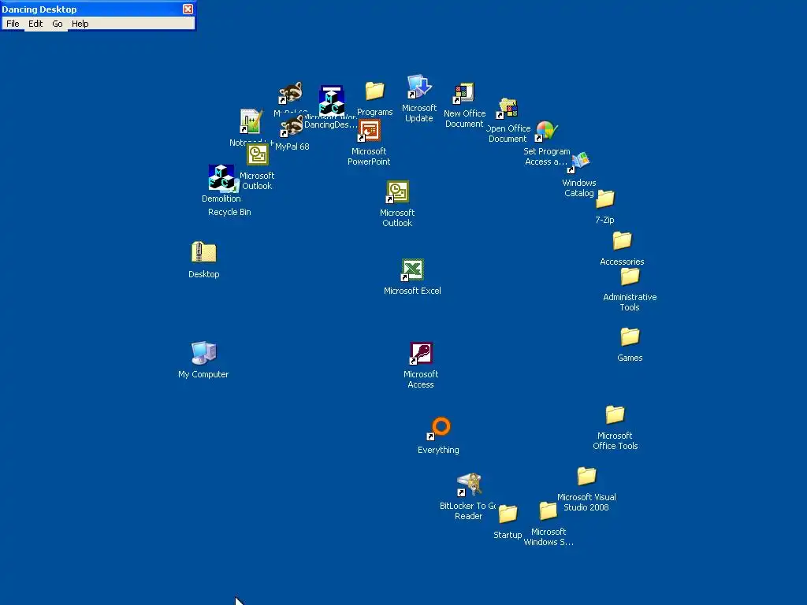
Task: Click the "Microsoft Excel" label text
Action: (412, 291)
